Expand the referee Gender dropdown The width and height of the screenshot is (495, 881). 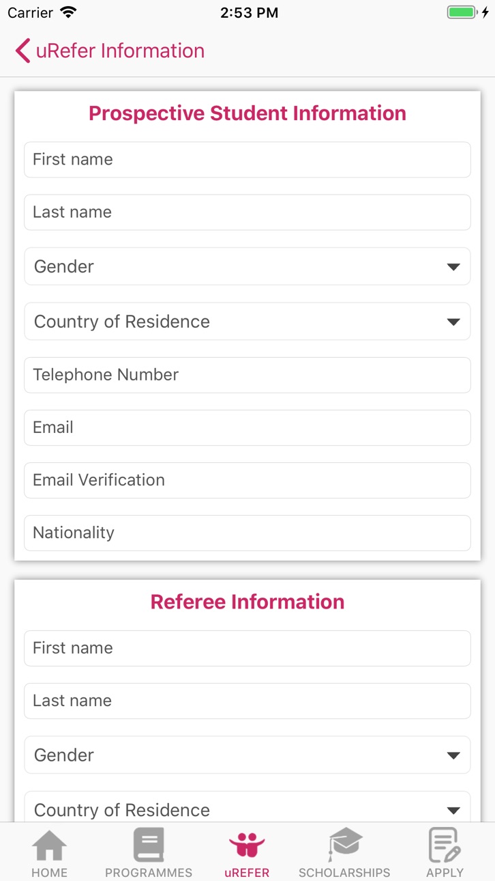click(x=247, y=755)
